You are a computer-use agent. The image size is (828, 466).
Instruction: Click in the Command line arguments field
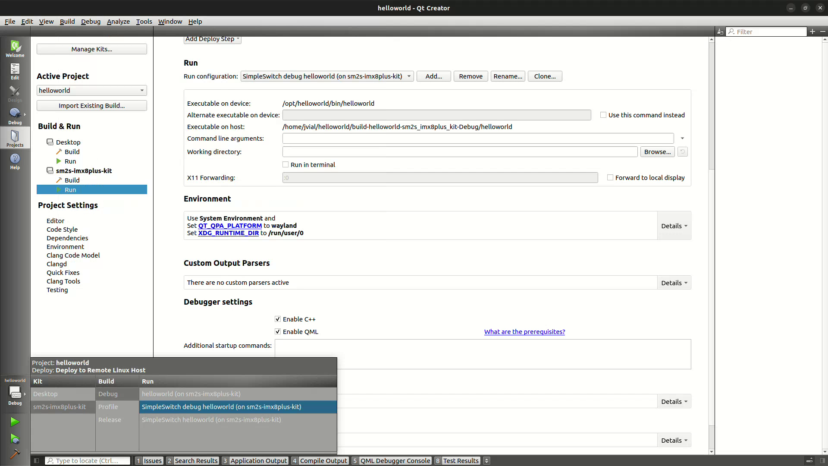point(478,139)
